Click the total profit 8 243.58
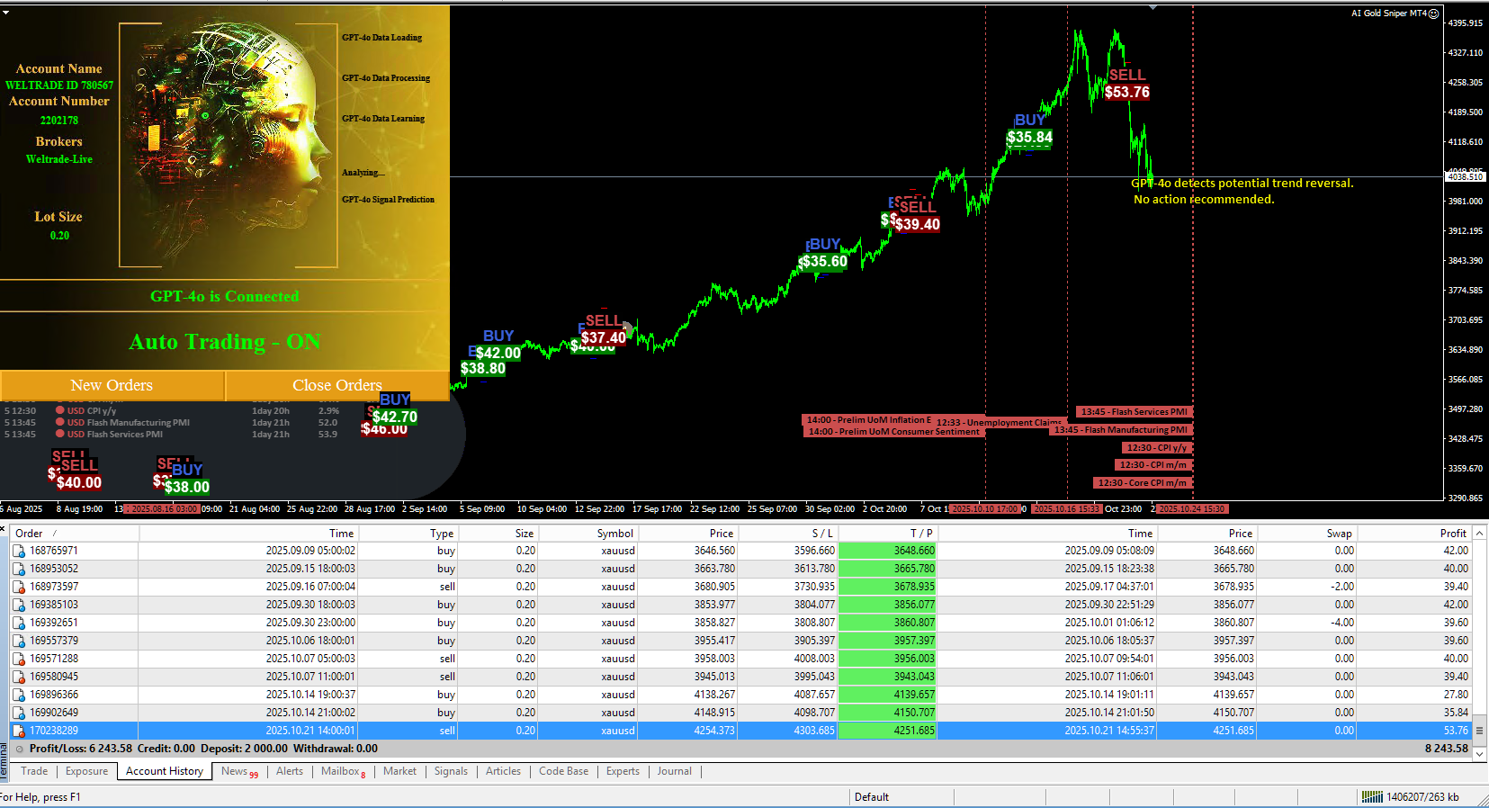1489x808 pixels. [x=1447, y=749]
